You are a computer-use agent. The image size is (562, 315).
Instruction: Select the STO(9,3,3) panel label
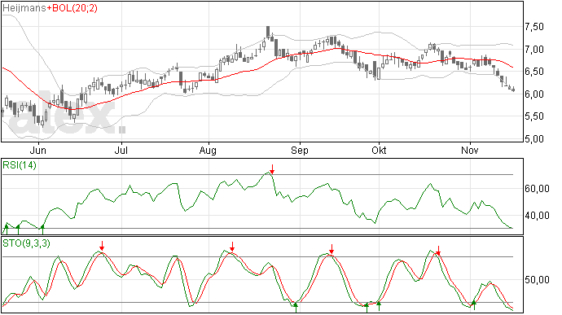(26, 243)
